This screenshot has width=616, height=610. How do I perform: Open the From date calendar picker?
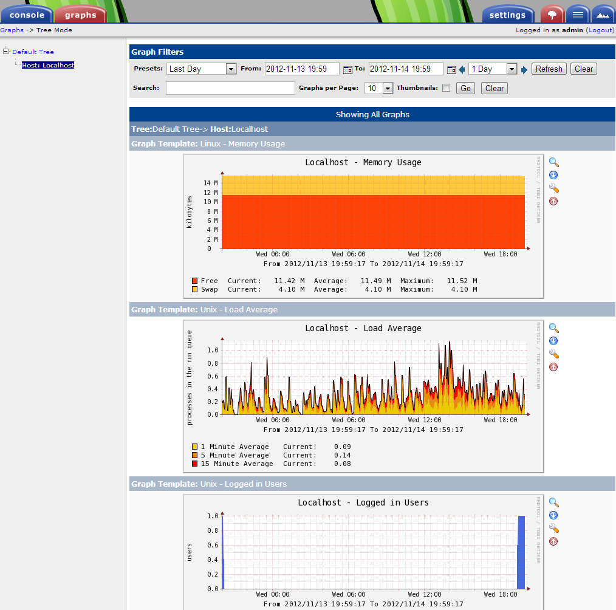(347, 70)
